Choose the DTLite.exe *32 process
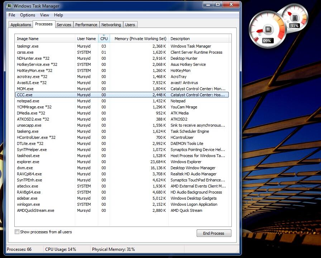The width and height of the screenshot is (321, 258). coord(122,143)
